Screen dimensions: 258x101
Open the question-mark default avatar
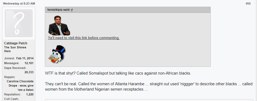click(19, 23)
